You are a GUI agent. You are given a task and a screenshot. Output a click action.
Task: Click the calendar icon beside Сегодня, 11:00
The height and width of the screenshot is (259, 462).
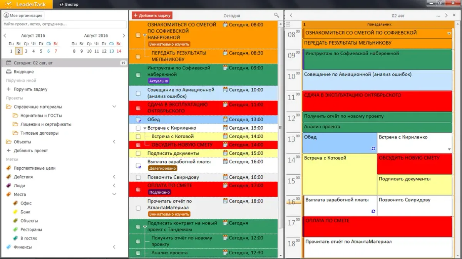[225, 104]
